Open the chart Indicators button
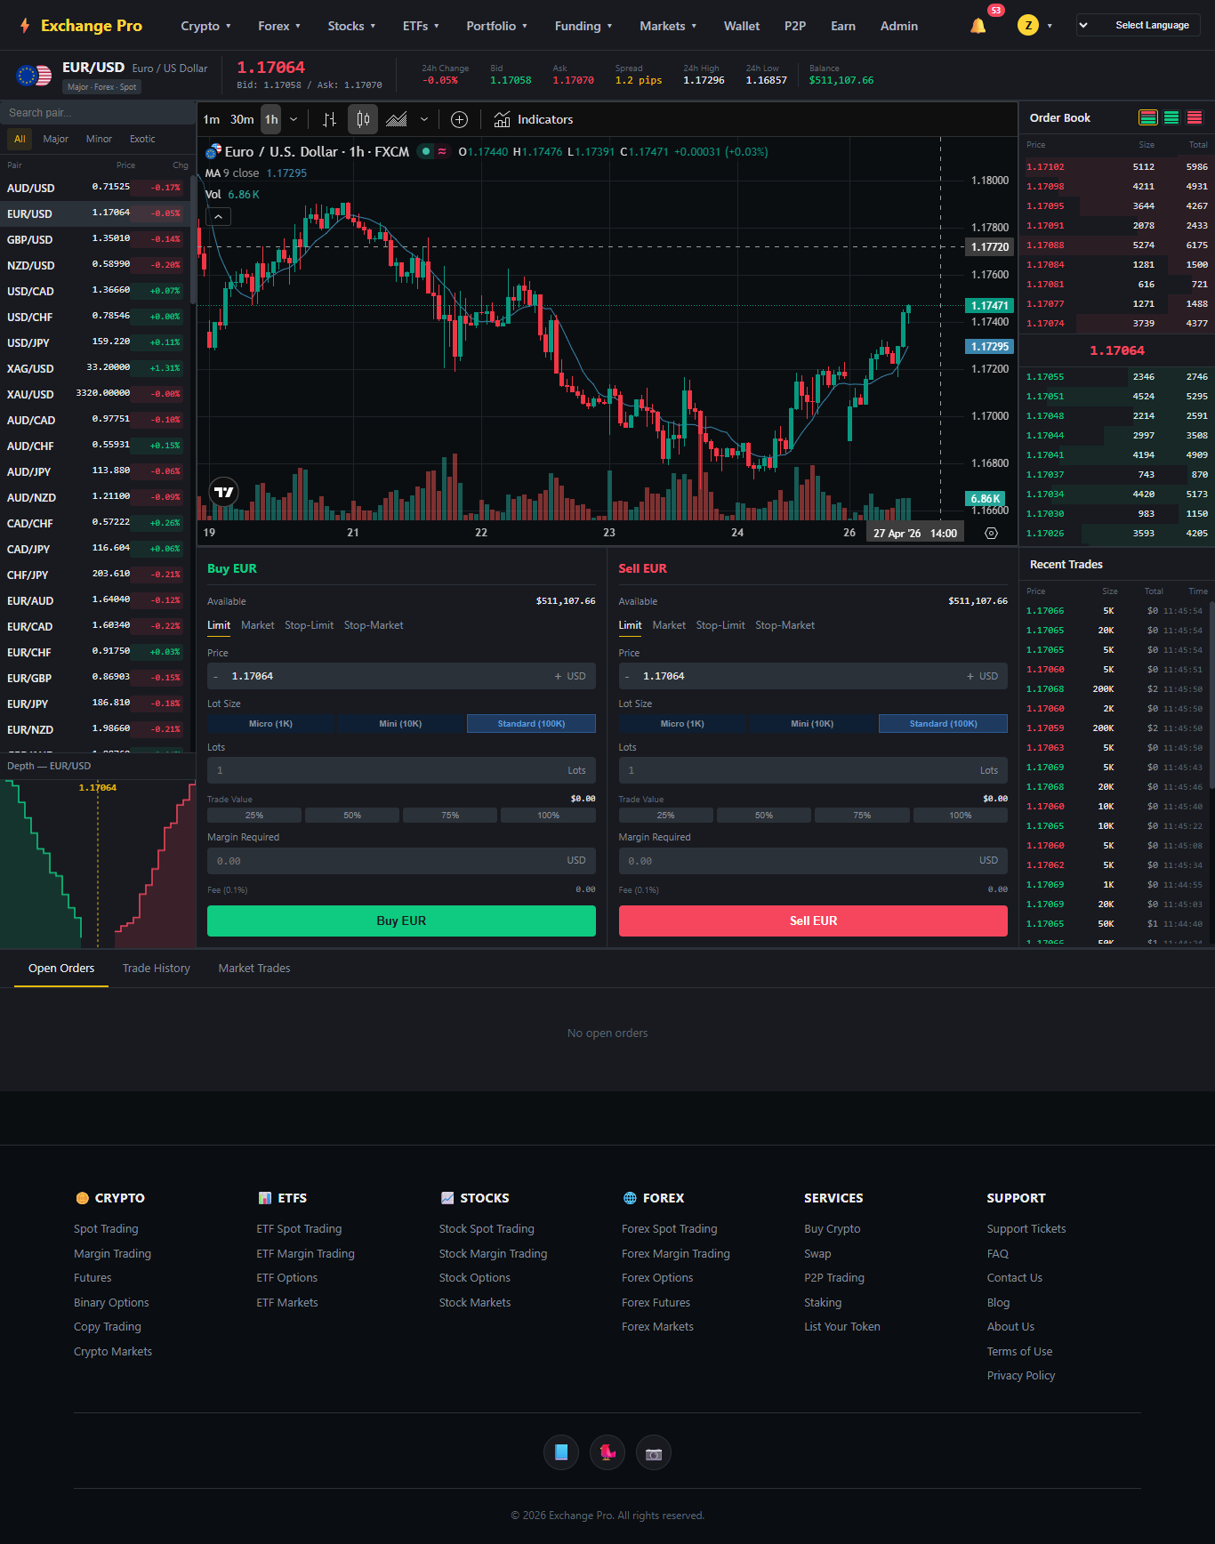The image size is (1215, 1544). [x=534, y=119]
